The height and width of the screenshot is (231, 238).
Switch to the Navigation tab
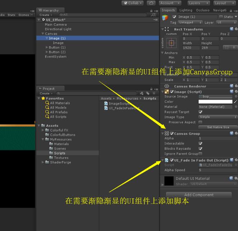(220, 10)
